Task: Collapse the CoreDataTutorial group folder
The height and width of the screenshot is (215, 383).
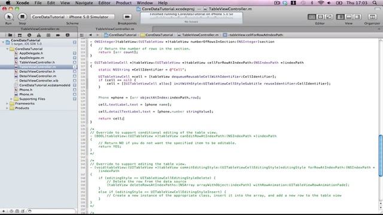Action: click(x=7, y=49)
